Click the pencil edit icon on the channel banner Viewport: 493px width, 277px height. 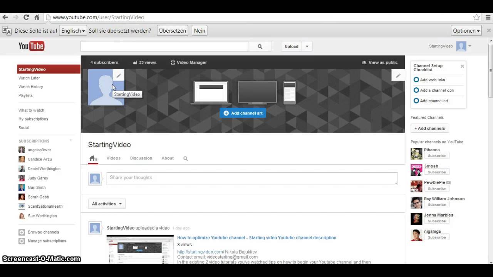398,75
